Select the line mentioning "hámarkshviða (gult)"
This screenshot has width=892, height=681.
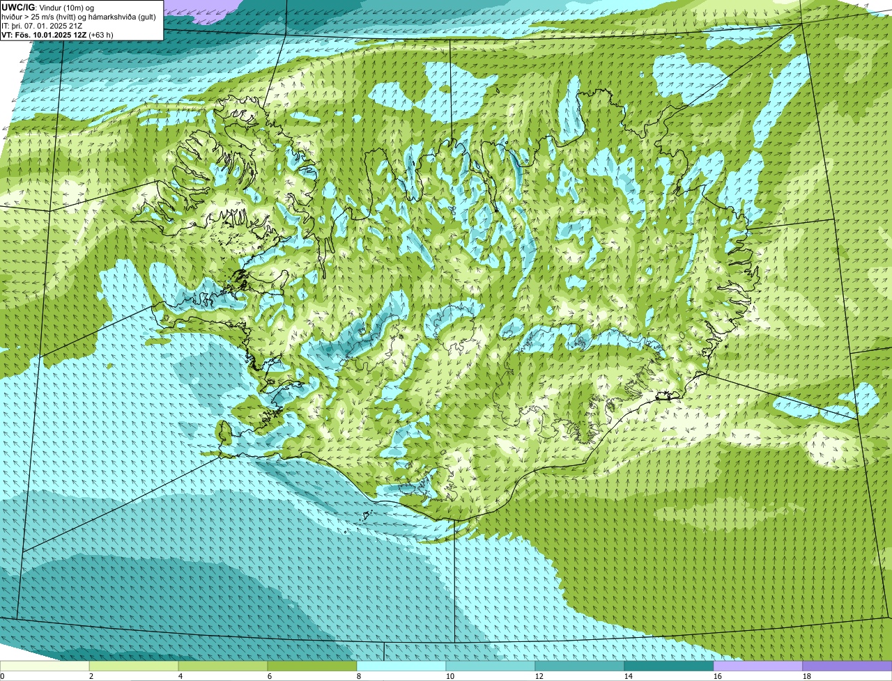coord(79,16)
